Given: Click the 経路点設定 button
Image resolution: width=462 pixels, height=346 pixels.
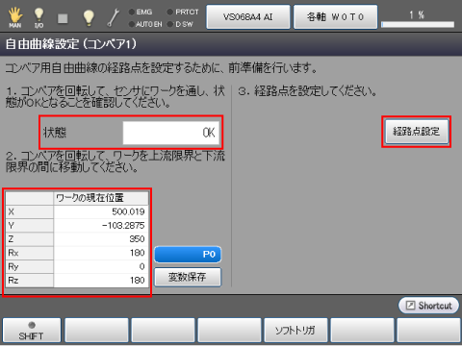Looking at the screenshot, I should 417,132.
